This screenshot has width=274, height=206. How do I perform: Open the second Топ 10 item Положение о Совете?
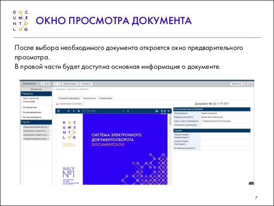coord(36,131)
